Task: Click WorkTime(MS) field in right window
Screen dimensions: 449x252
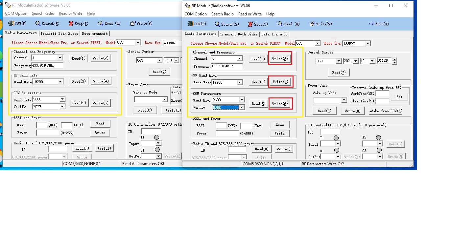Action: coord(382,94)
